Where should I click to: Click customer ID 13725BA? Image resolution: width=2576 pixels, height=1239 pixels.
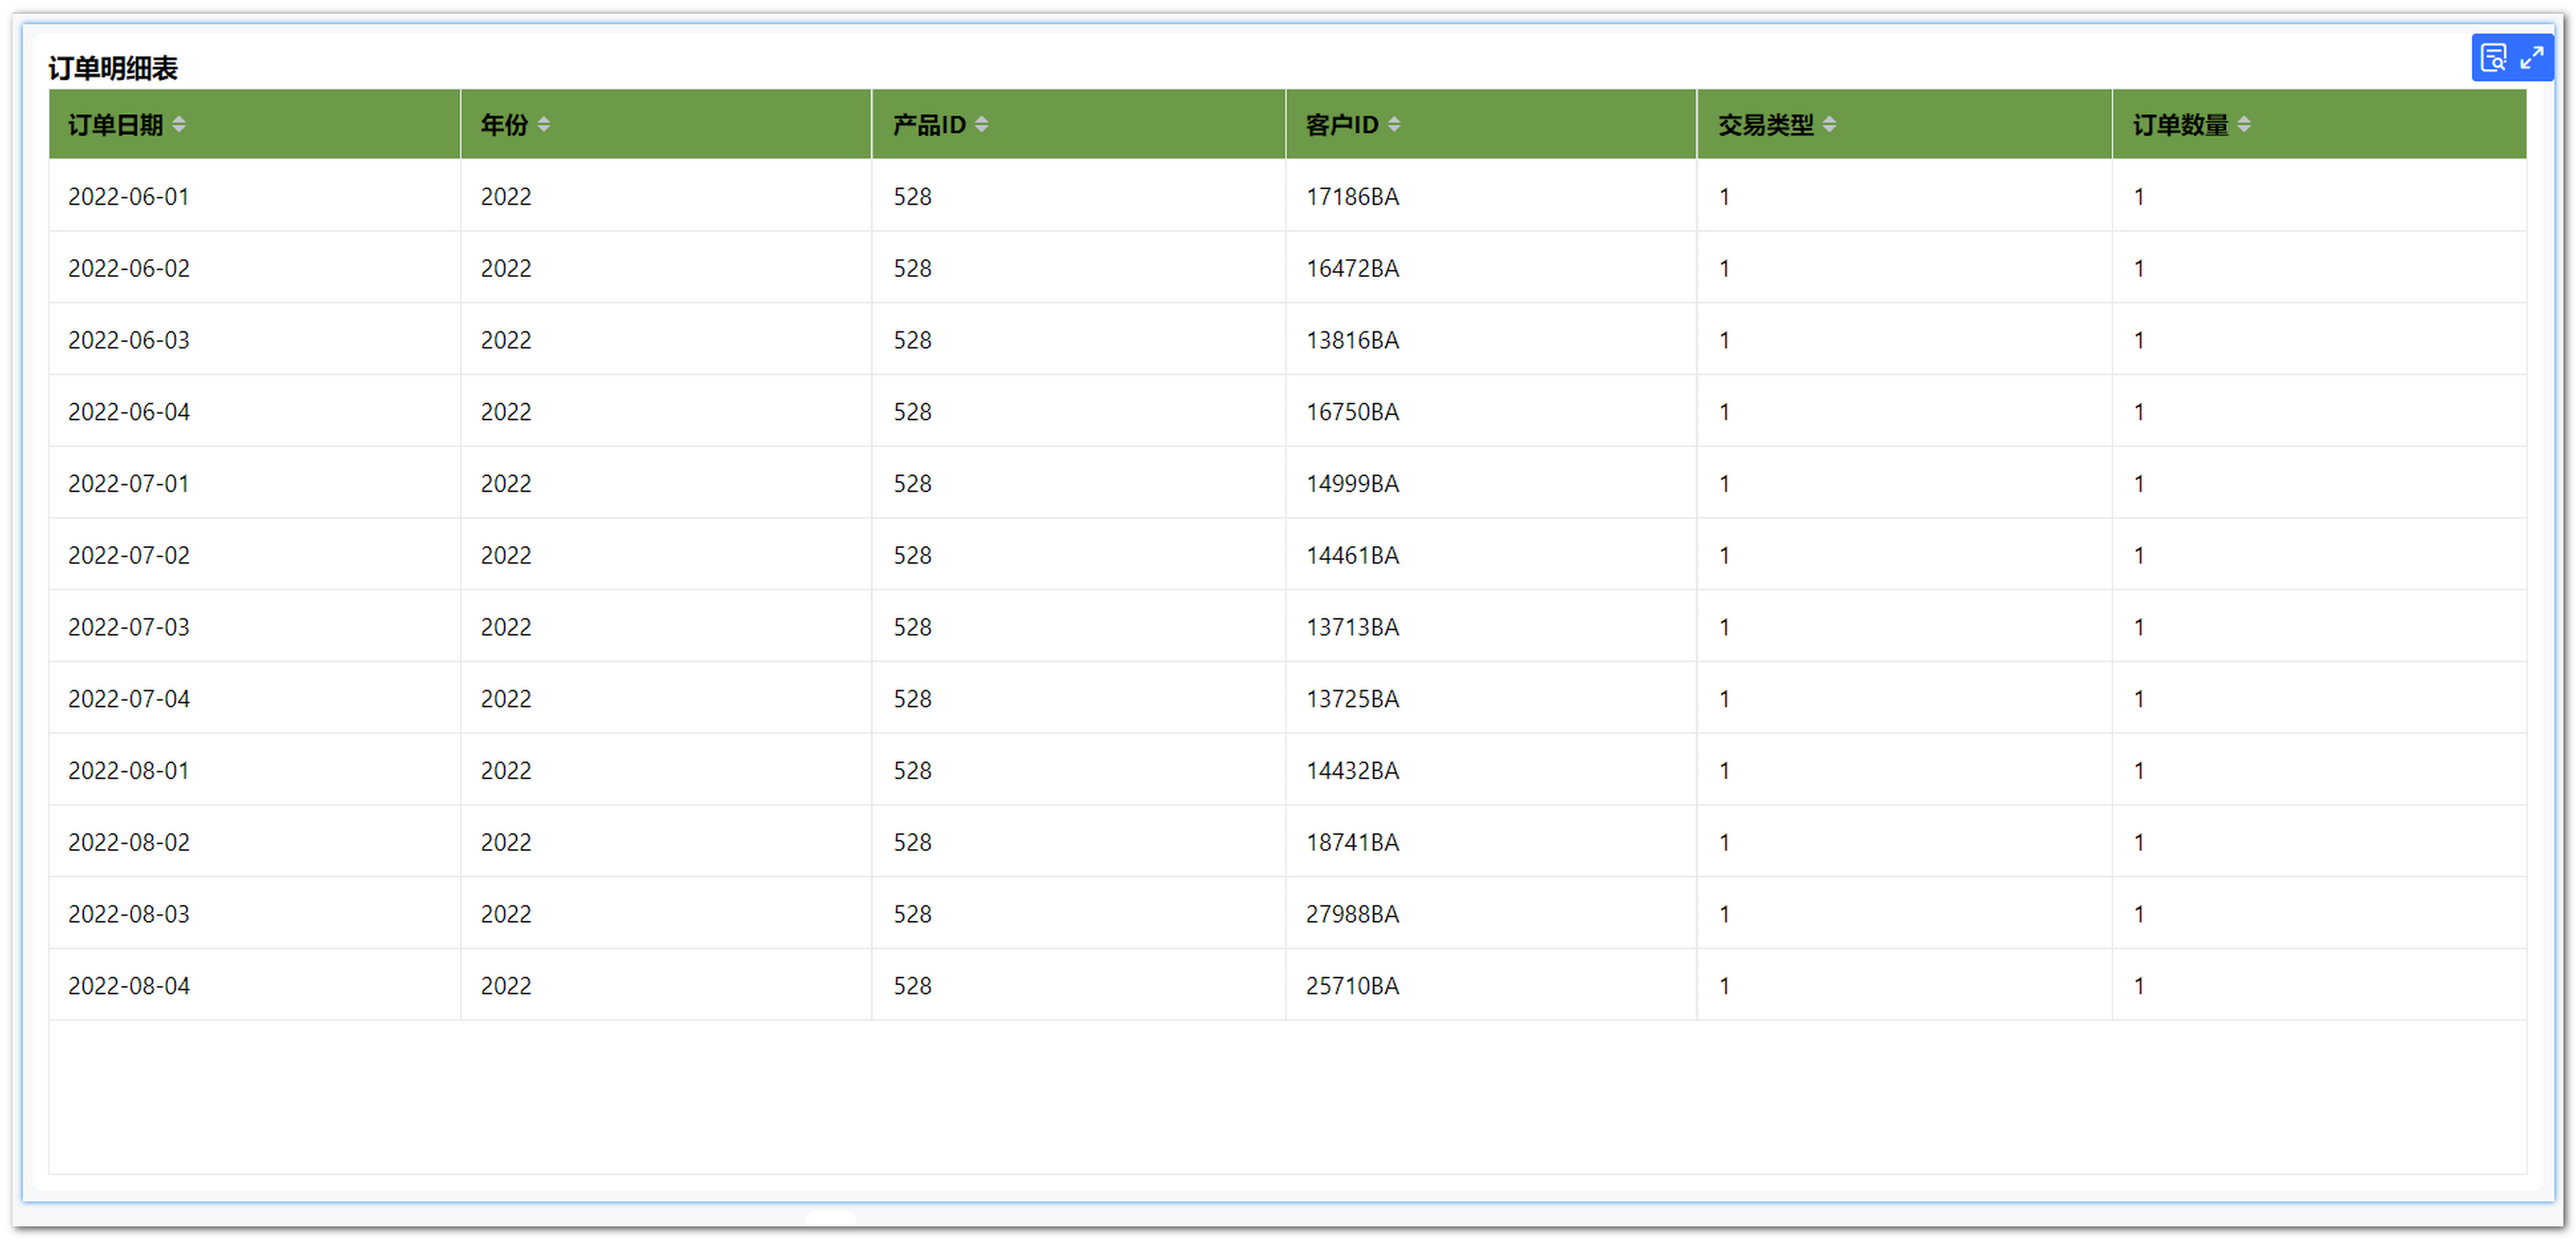(x=1352, y=699)
